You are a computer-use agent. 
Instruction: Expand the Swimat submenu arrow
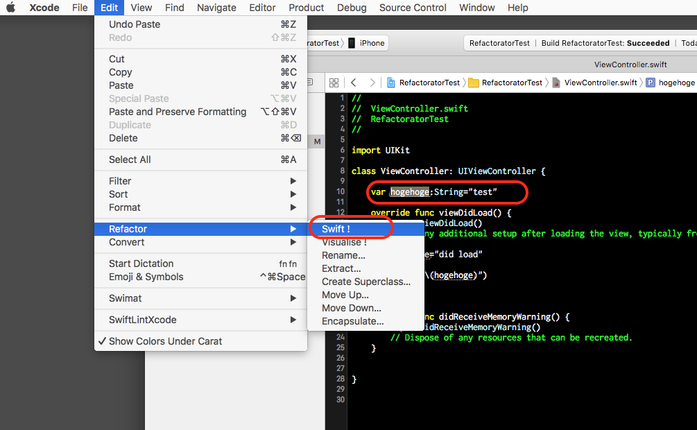pyautogui.click(x=293, y=298)
